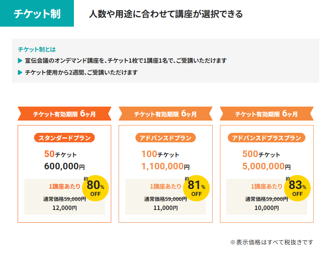Click the チケット制 teal header tab
Viewport: 330px width, 253px height.
(x=37, y=13)
